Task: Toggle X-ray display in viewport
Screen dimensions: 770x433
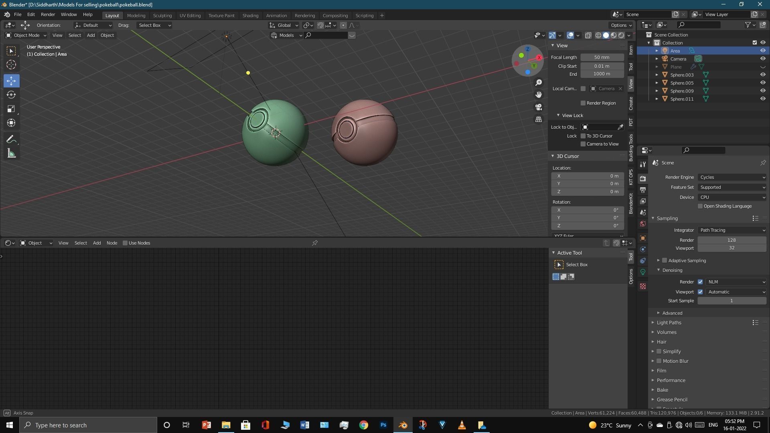Action: (x=588, y=35)
